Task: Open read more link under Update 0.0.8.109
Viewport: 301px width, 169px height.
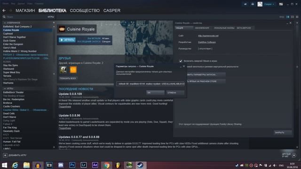Action: pyautogui.click(x=65, y=107)
